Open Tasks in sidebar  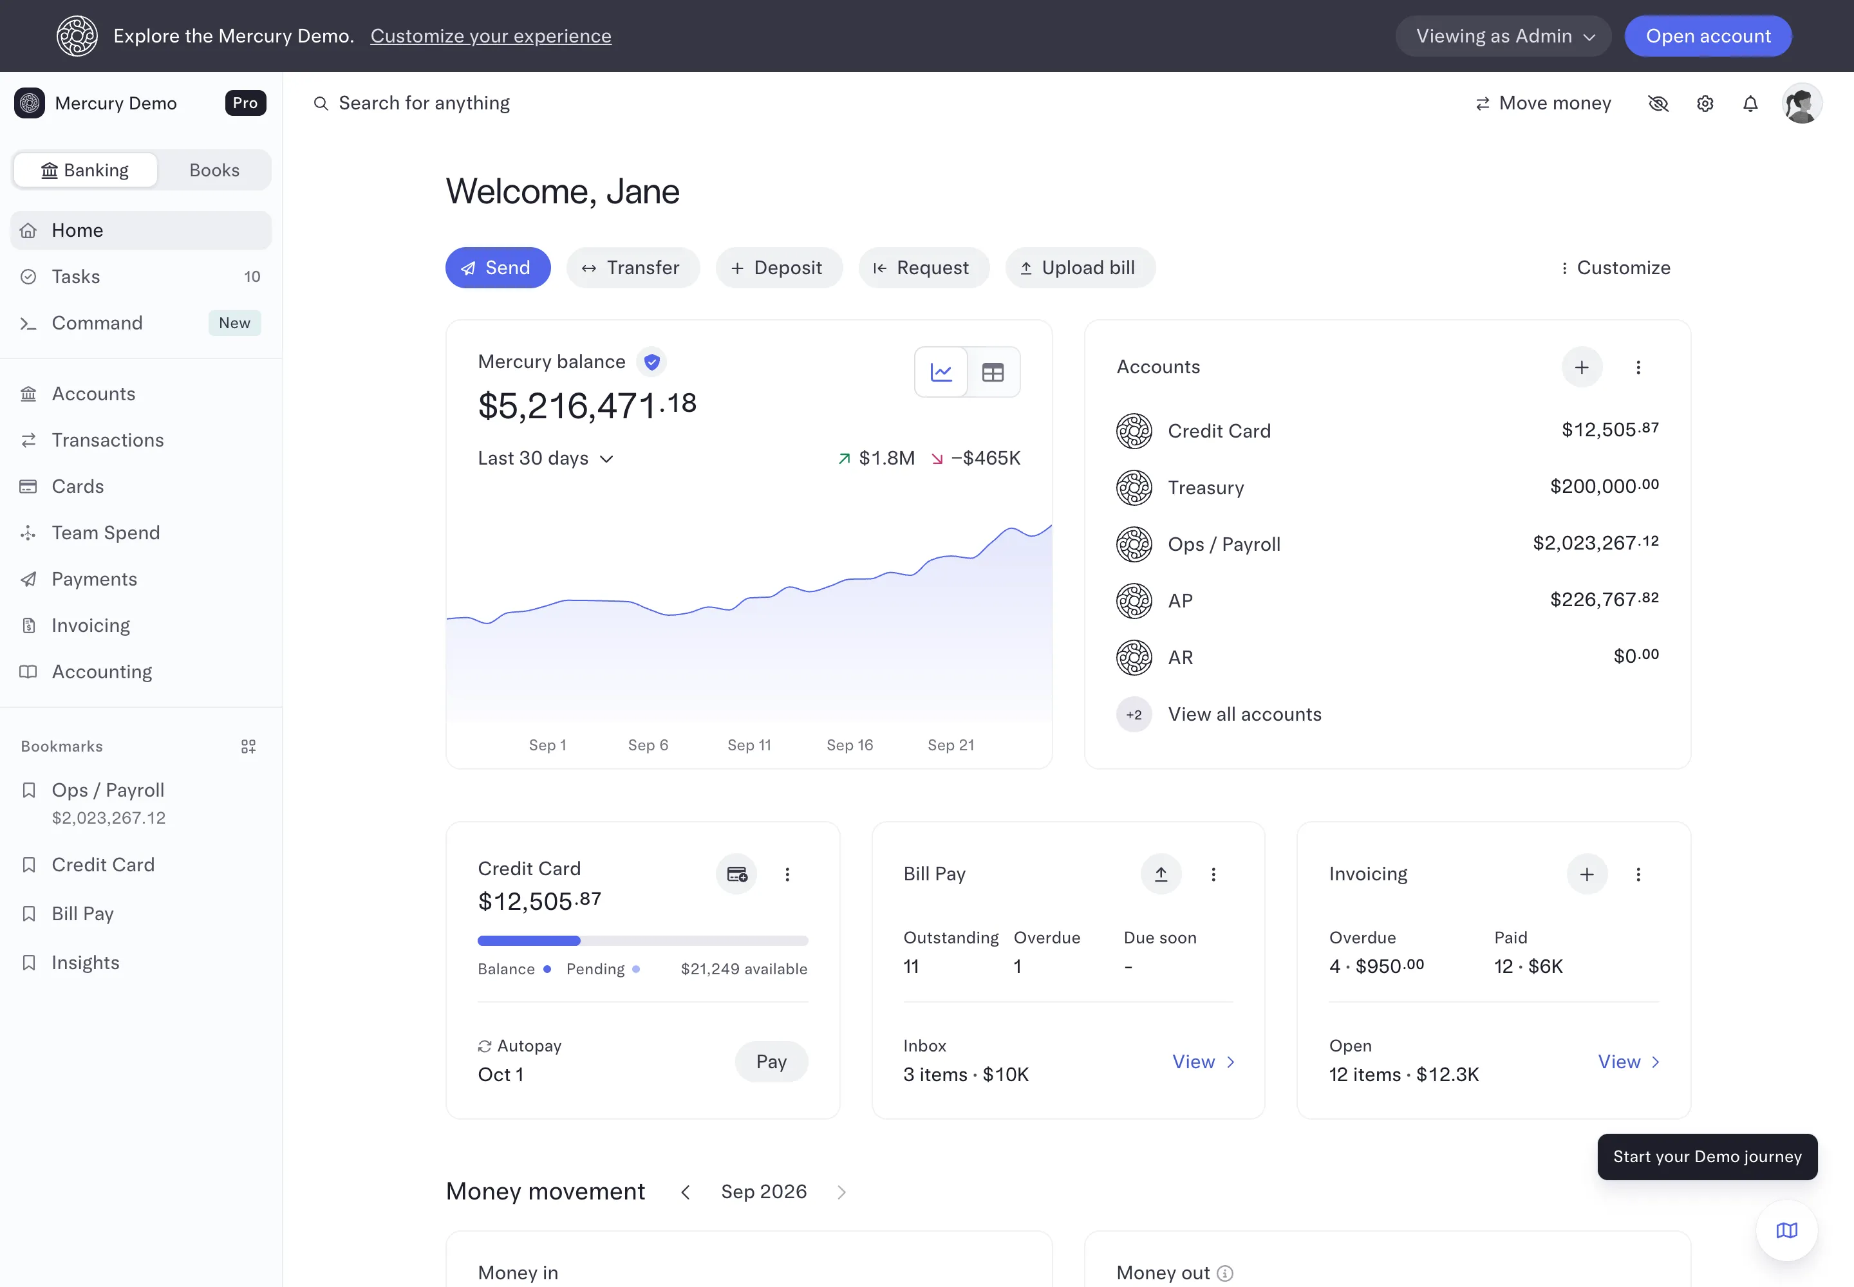tap(140, 277)
